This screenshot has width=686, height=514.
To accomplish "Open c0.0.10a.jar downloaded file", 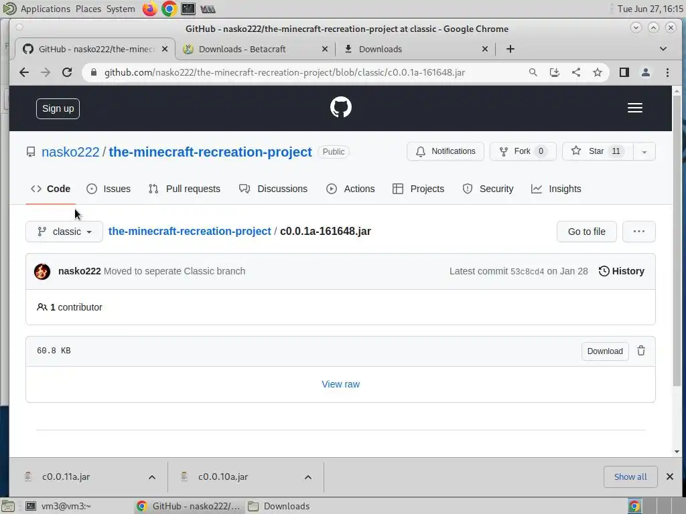I will 223,477.
